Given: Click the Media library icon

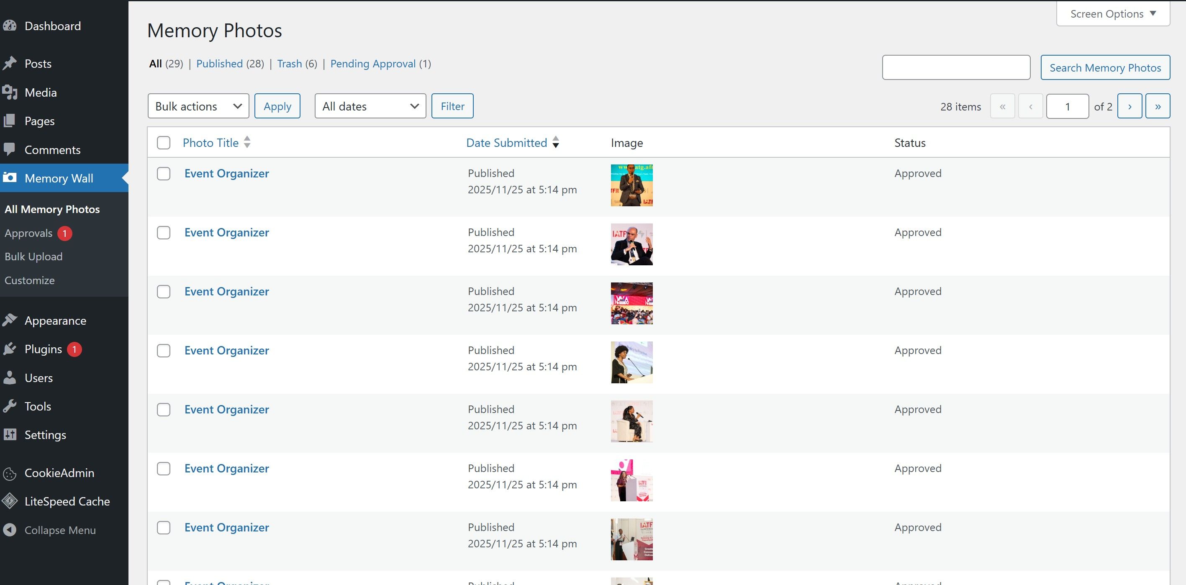Looking at the screenshot, I should pos(10,92).
